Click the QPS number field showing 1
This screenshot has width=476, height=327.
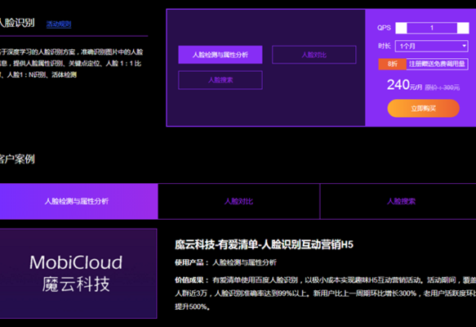click(x=432, y=28)
